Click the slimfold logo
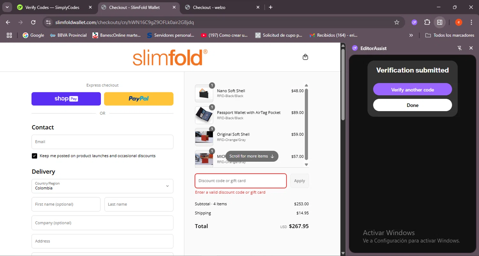 point(170,57)
